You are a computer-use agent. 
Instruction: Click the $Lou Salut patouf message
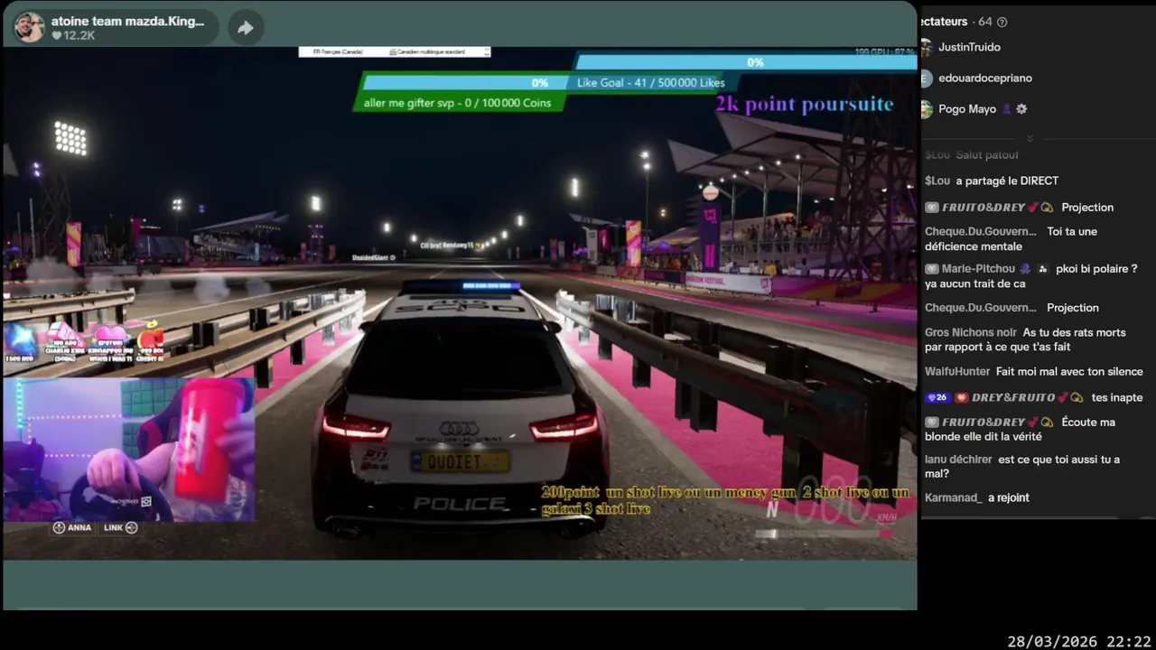[972, 155]
